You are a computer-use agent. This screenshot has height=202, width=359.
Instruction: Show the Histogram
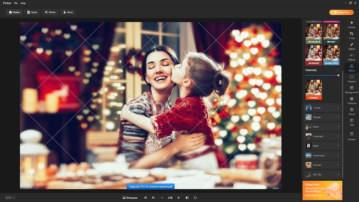pos(130,198)
